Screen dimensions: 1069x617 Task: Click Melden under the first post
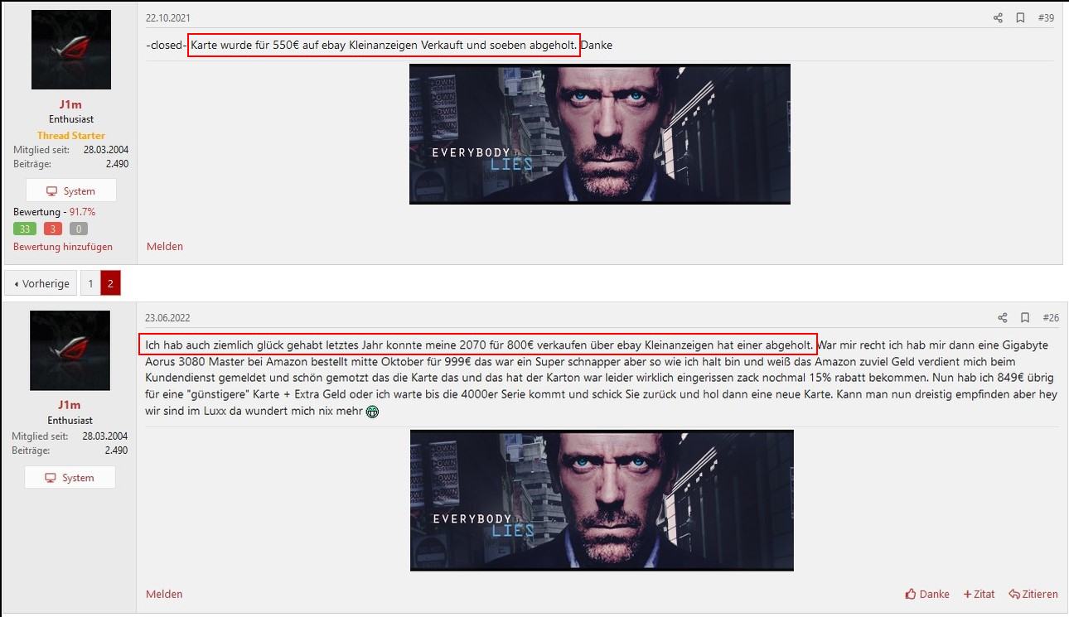pos(165,246)
